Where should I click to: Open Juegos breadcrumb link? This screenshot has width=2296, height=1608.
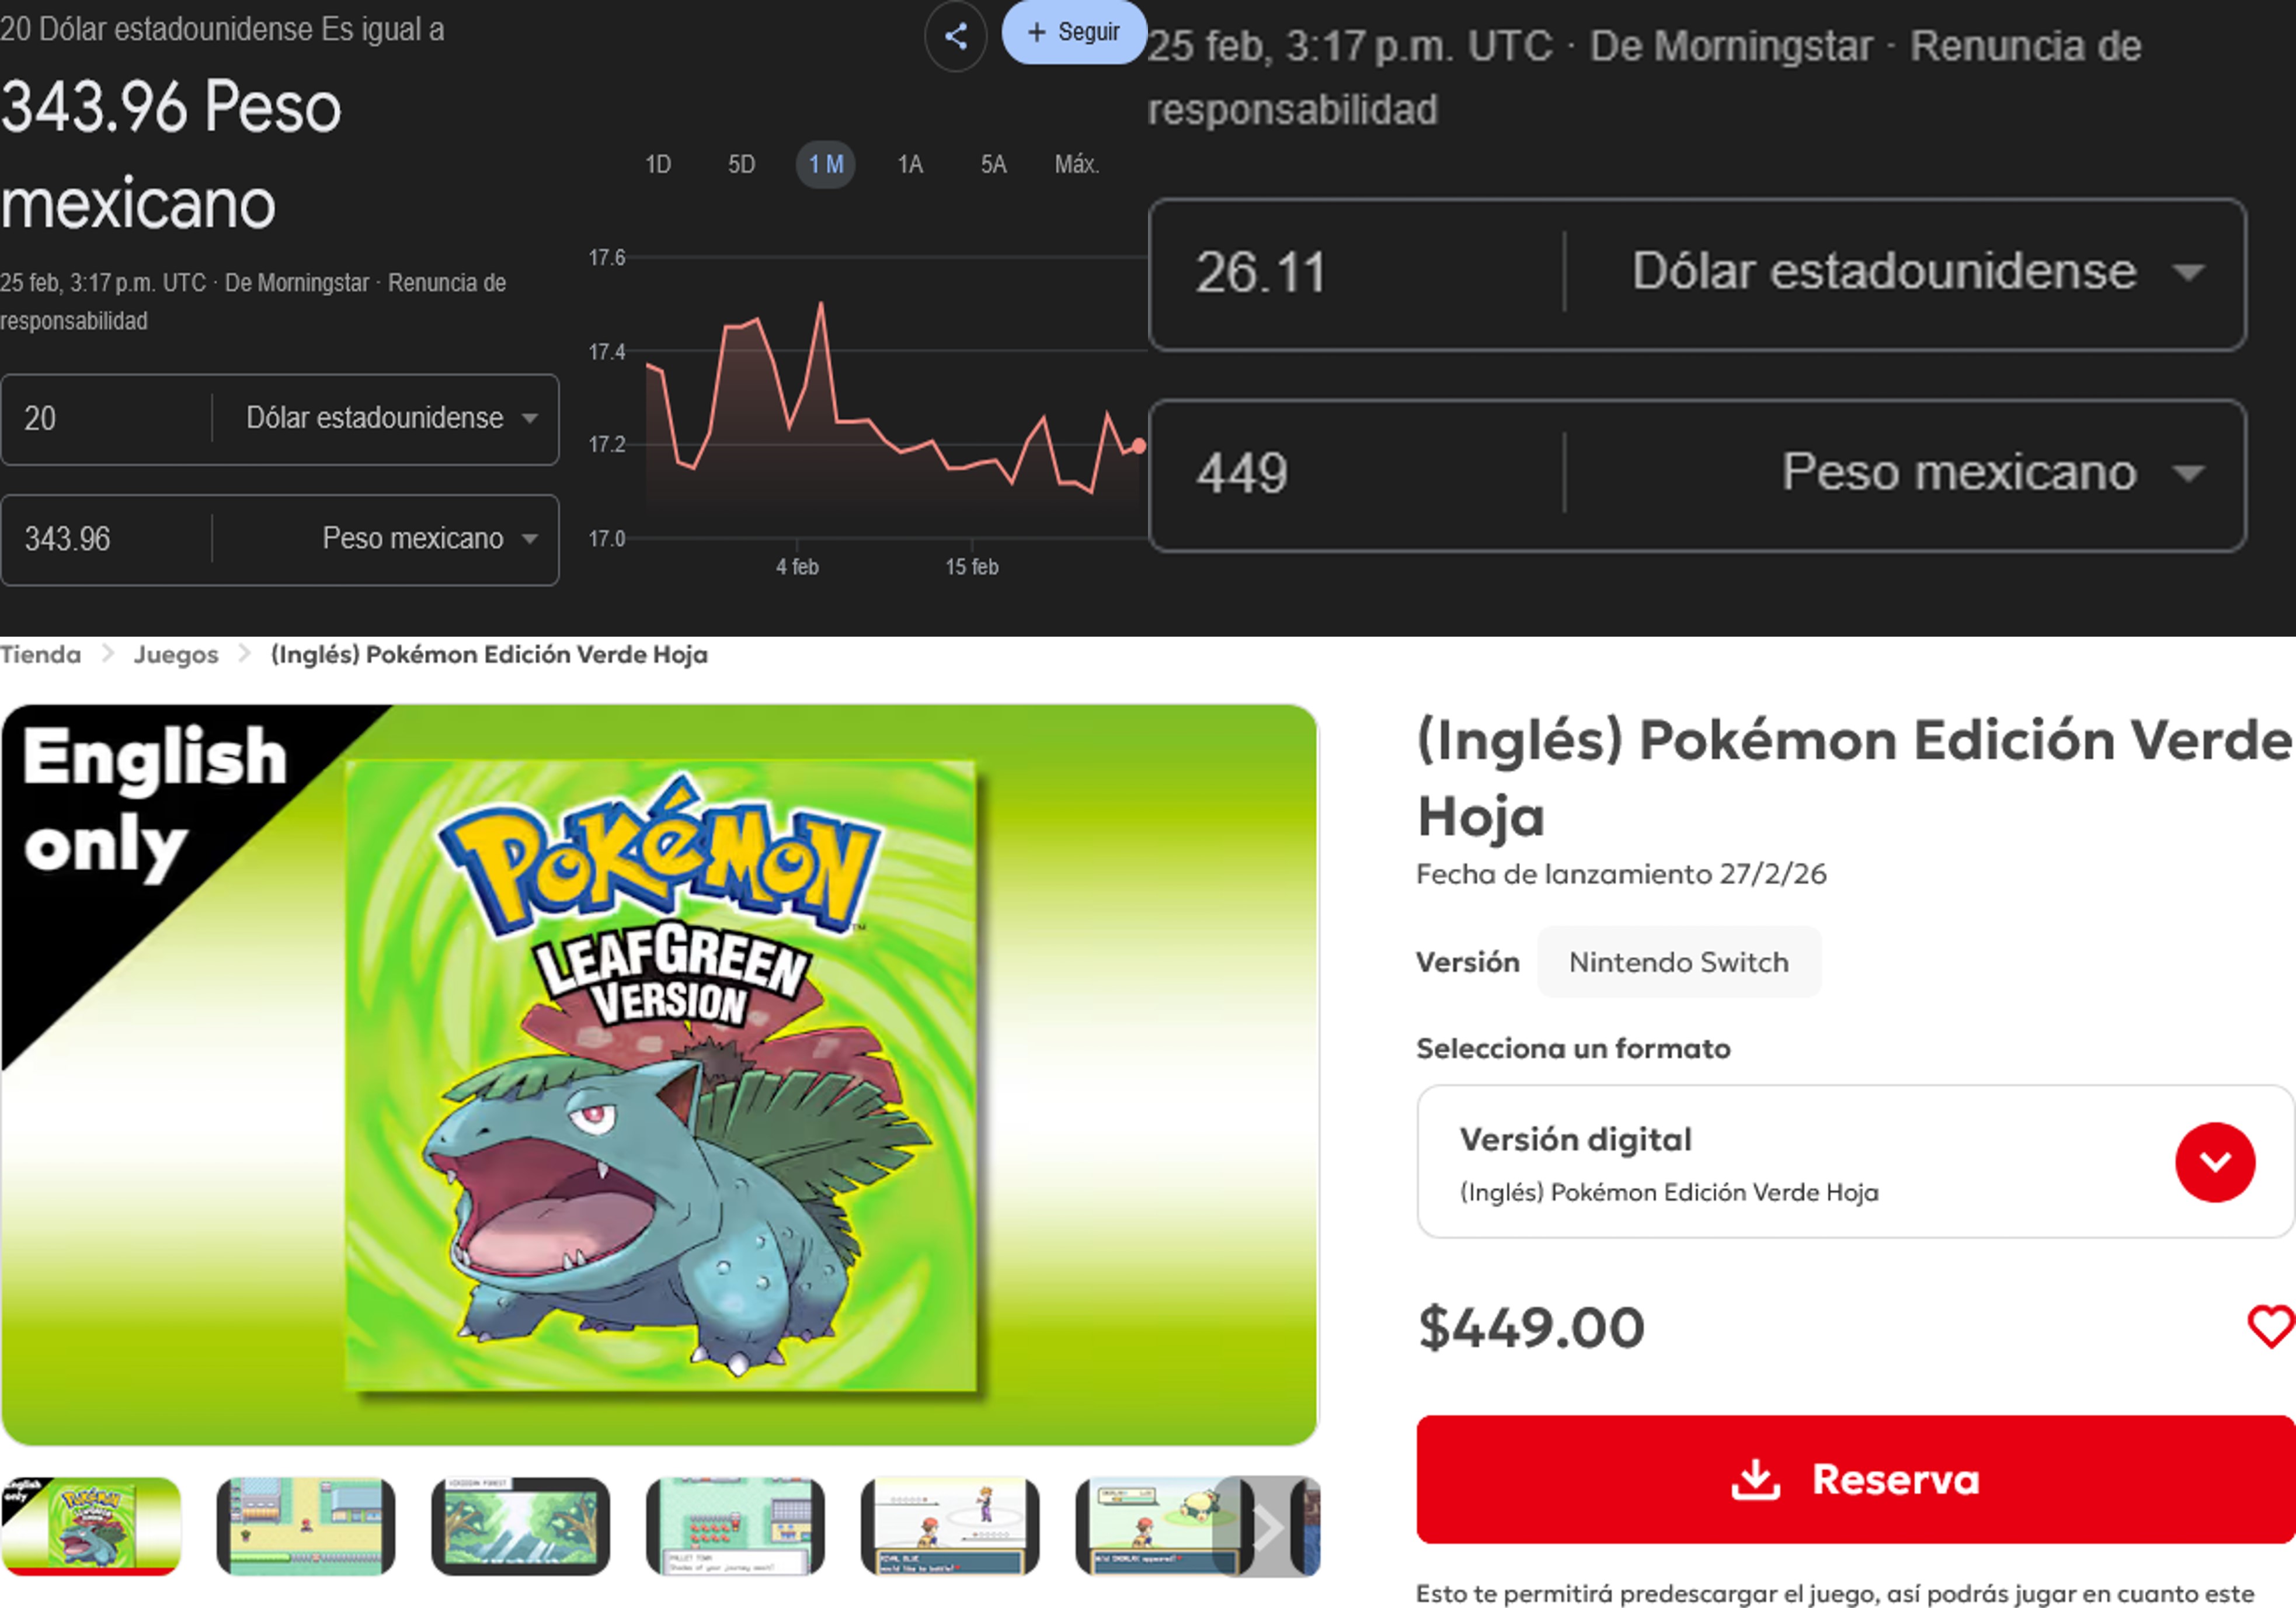coord(176,654)
